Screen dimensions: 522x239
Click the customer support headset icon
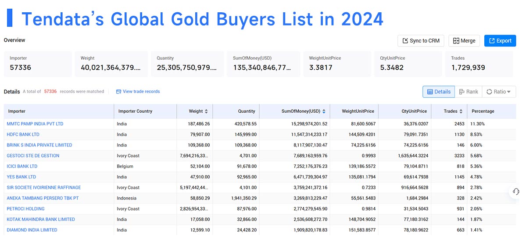point(516,191)
